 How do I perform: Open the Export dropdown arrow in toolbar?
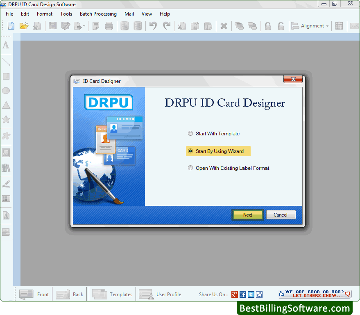point(84,26)
